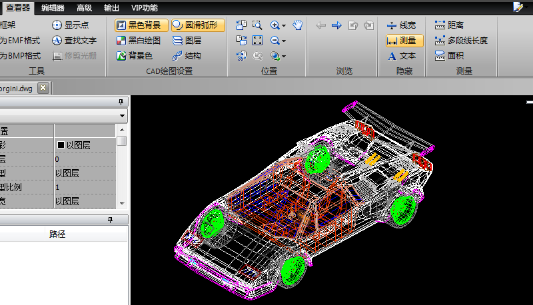Click the 显示点 show points tool

pyautogui.click(x=74, y=25)
